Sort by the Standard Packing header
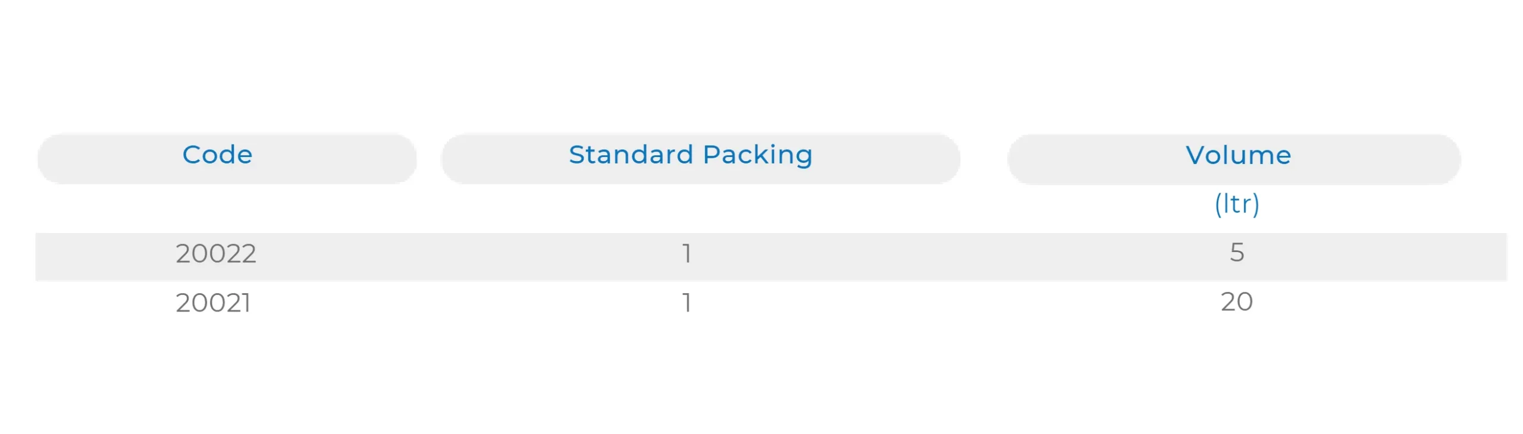Image resolution: width=1523 pixels, height=434 pixels. pos(690,155)
